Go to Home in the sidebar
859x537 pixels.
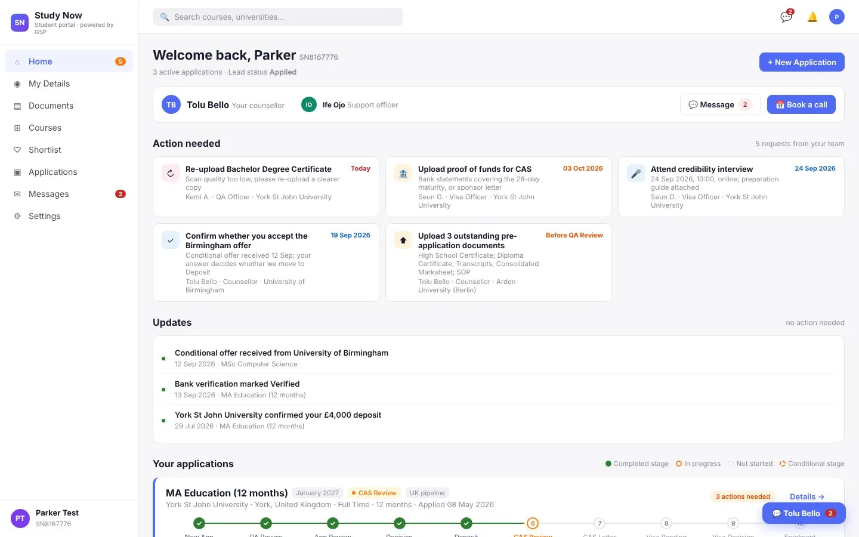coord(69,61)
